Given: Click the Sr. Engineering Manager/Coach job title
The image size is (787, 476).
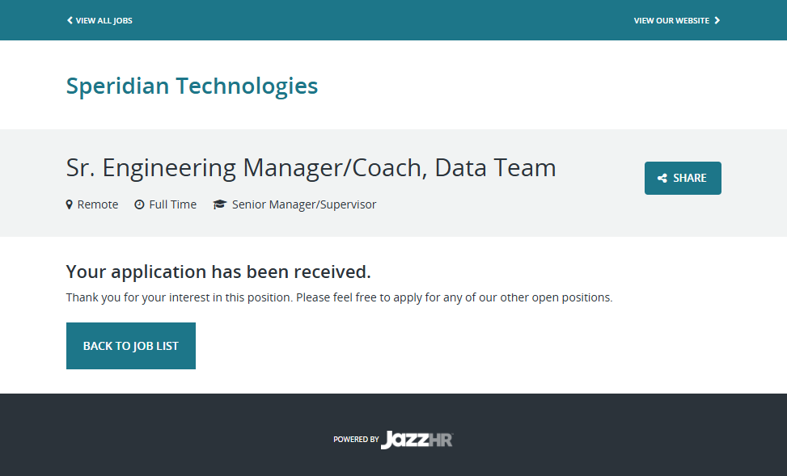Looking at the screenshot, I should 311,168.
